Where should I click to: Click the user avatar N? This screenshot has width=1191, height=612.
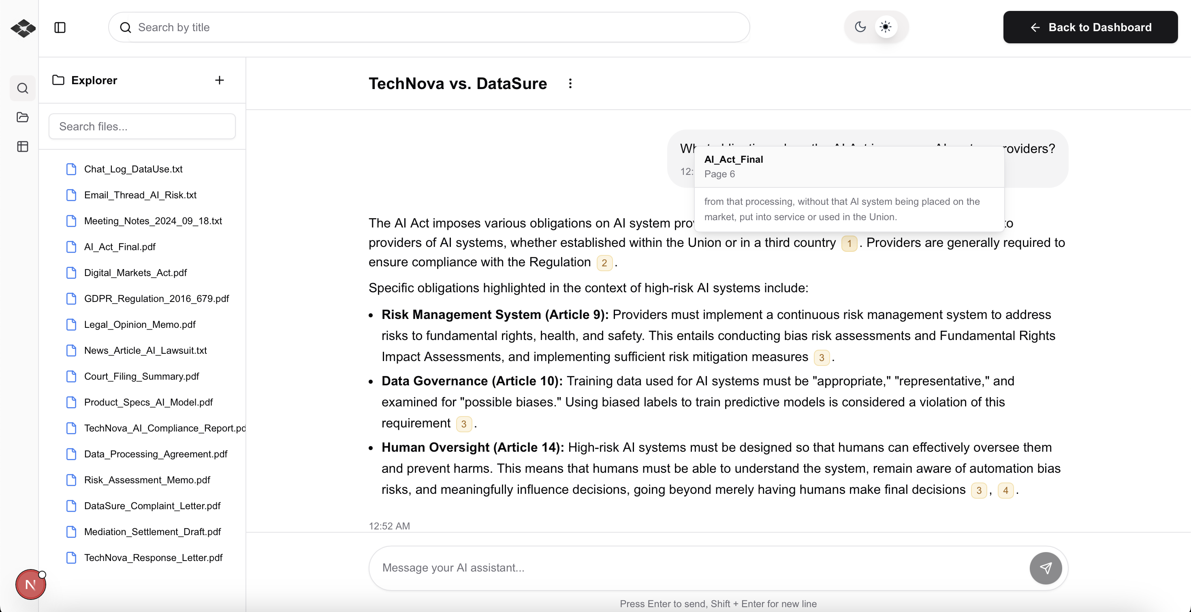(30, 584)
